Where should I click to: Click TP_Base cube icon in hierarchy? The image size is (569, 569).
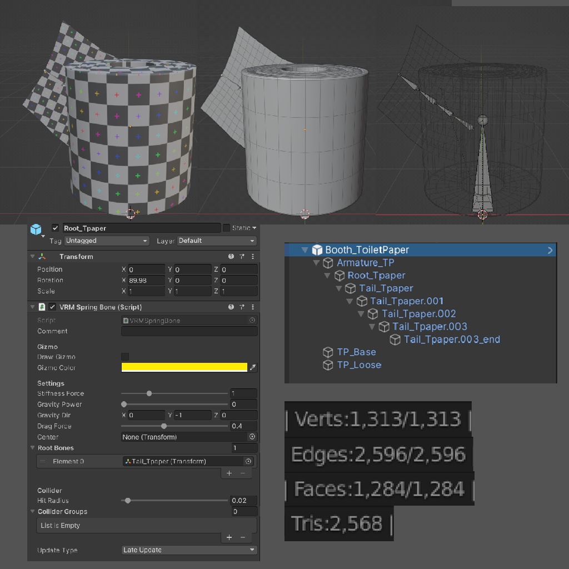point(328,352)
